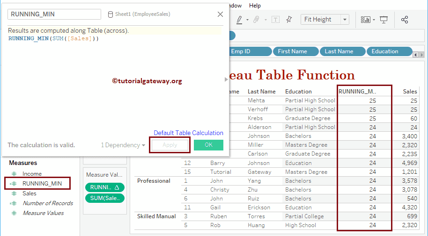Click the Apply button

tap(170, 145)
